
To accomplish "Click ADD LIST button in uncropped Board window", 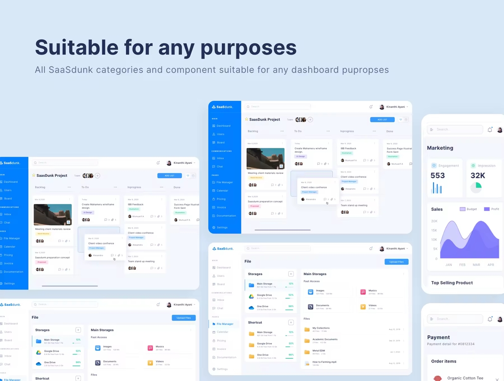I will (x=382, y=120).
